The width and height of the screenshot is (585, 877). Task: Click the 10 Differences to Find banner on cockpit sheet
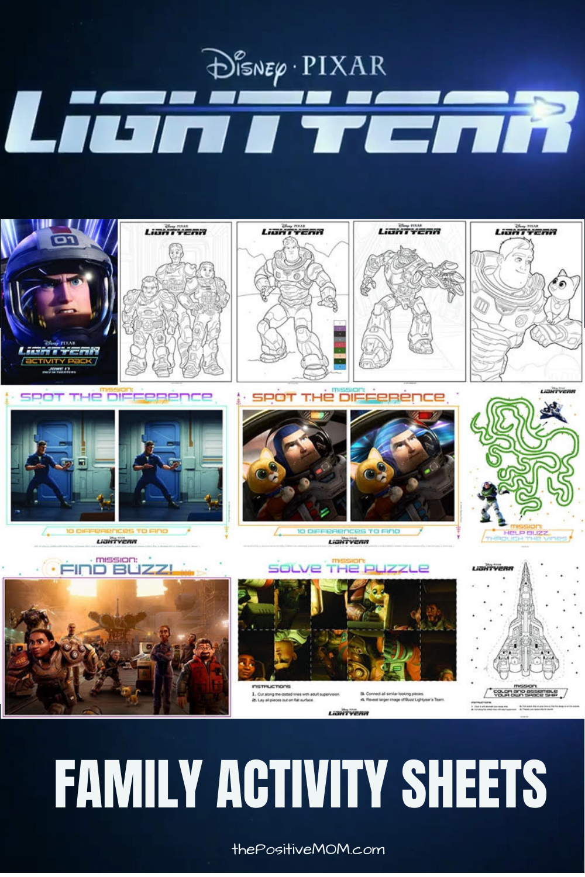point(348,531)
